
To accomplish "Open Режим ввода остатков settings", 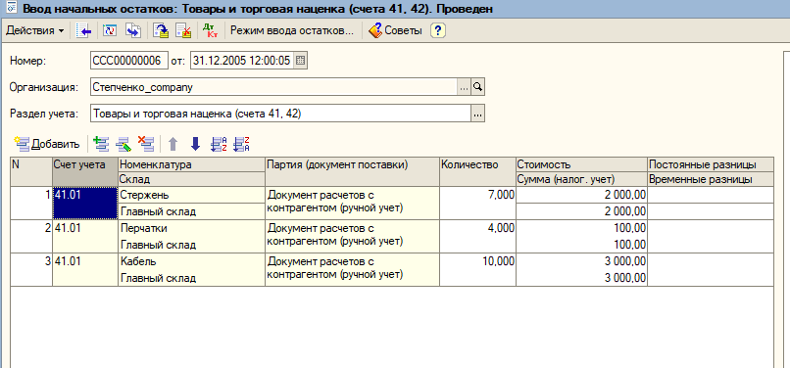I will tap(292, 30).
